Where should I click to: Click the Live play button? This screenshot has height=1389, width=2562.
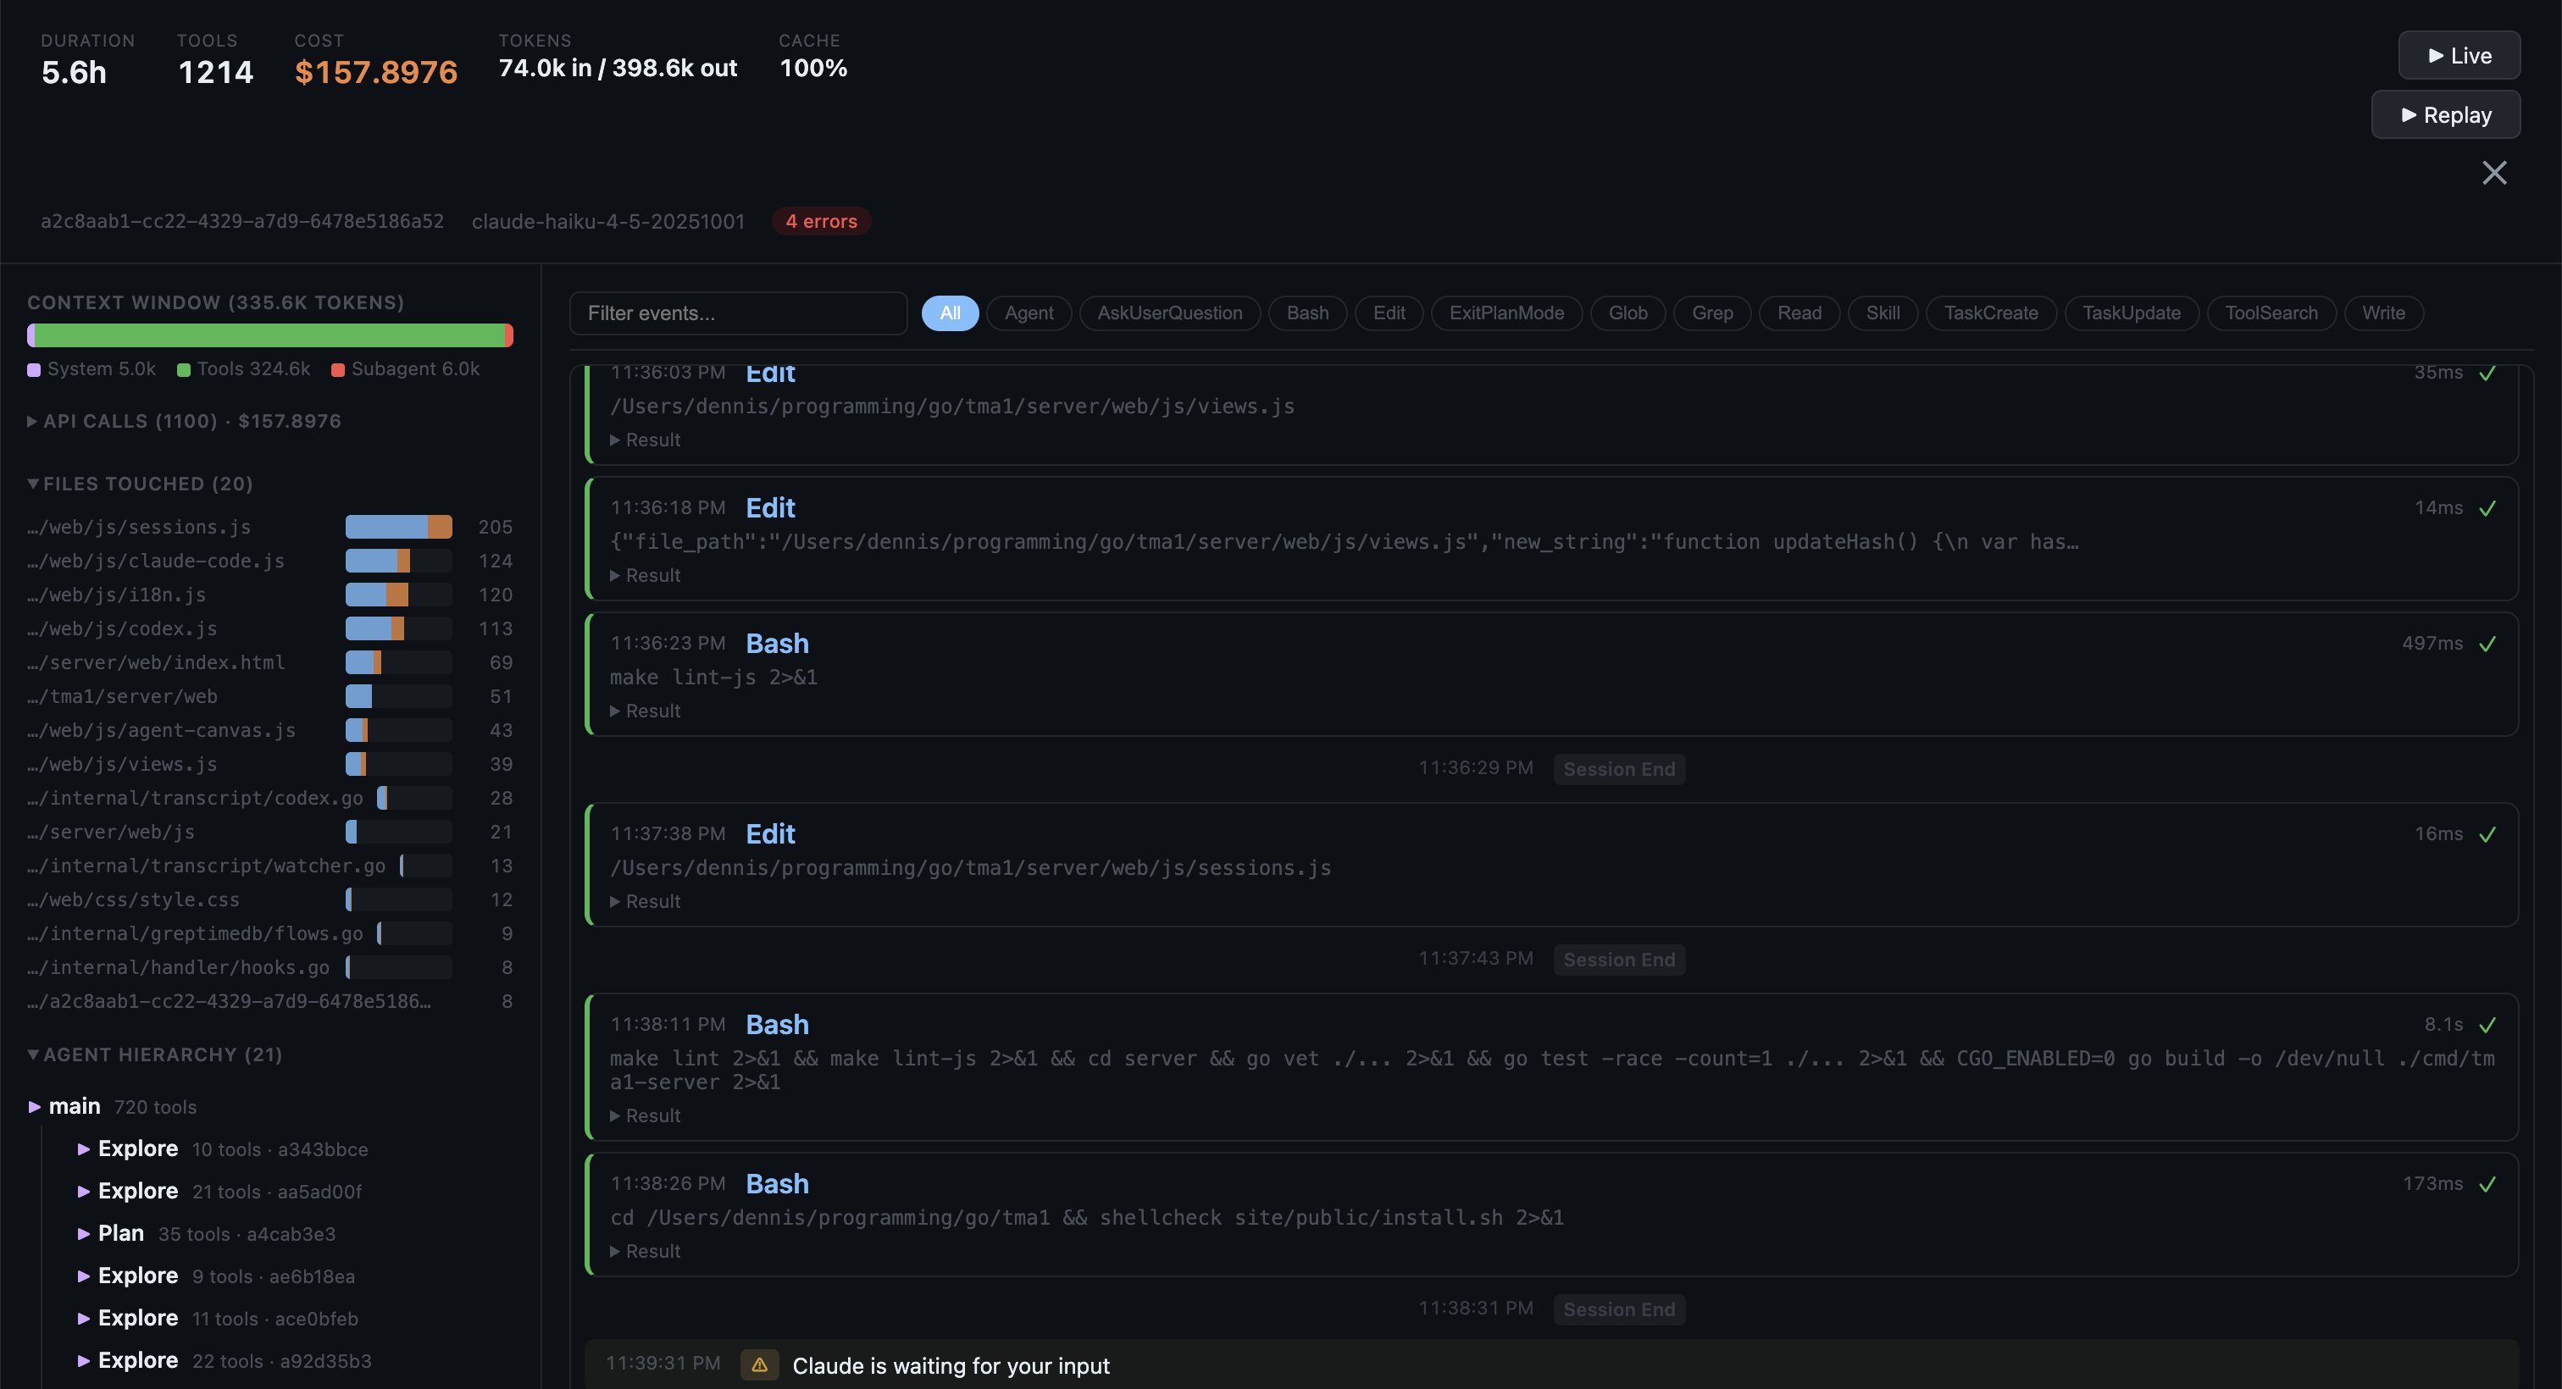click(x=2459, y=56)
